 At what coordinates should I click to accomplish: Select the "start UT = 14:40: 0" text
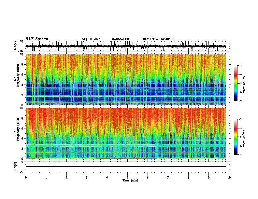[157, 39]
